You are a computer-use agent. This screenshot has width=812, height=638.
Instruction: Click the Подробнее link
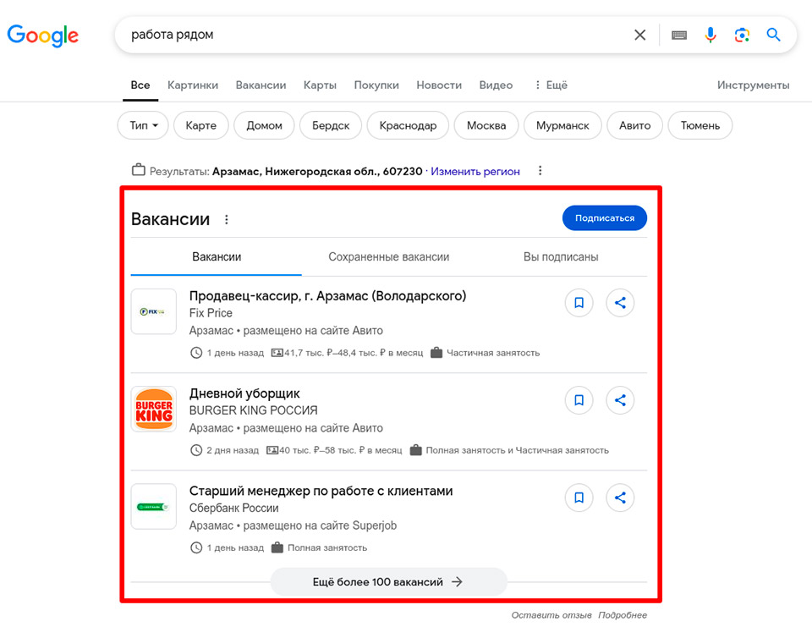pyautogui.click(x=623, y=614)
